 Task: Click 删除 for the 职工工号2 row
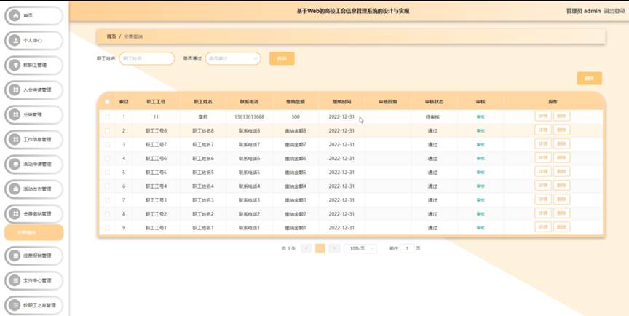[561, 213]
